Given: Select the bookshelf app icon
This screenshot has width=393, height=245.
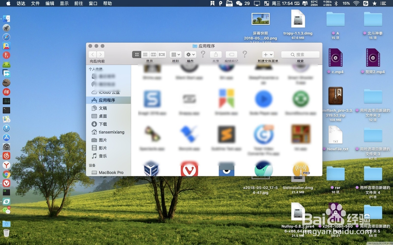Looking at the screenshot, I should click(x=301, y=134).
